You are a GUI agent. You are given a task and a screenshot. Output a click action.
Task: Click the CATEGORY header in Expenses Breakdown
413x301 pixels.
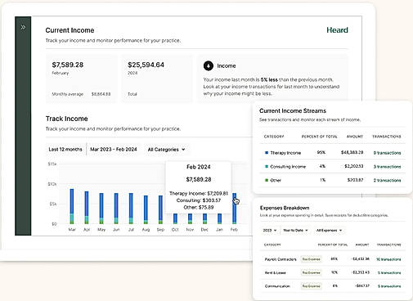click(x=272, y=245)
